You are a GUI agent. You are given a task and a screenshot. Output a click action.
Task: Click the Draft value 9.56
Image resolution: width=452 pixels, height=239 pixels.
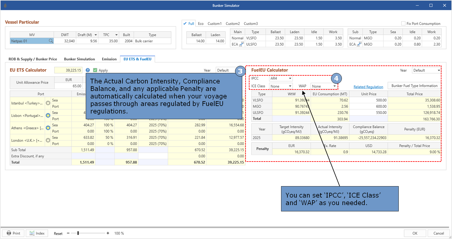coord(87,41)
